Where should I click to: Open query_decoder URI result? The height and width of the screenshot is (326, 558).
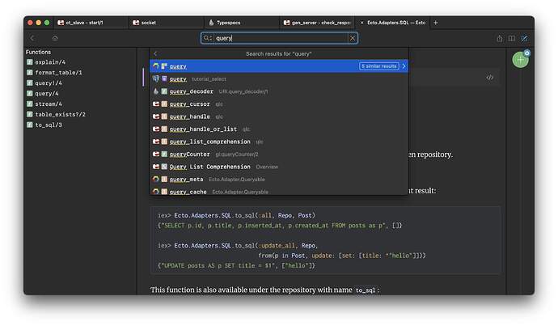[279, 91]
